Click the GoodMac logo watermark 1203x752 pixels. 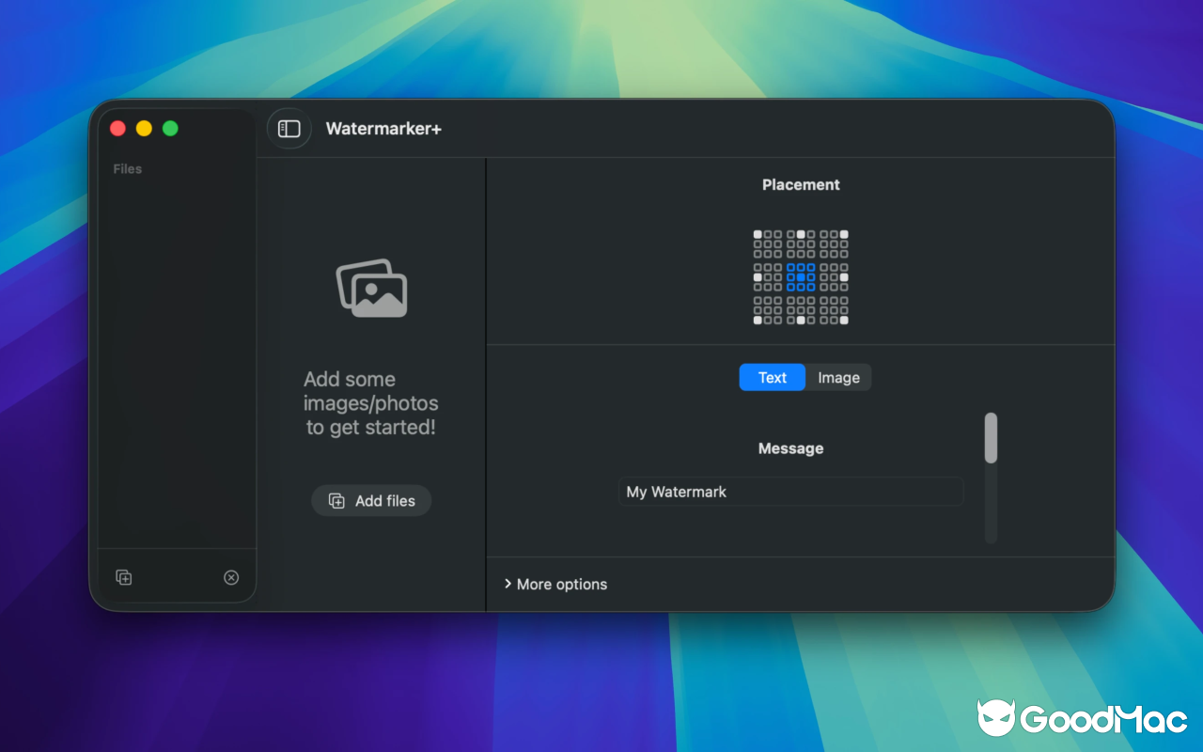(x=1079, y=718)
